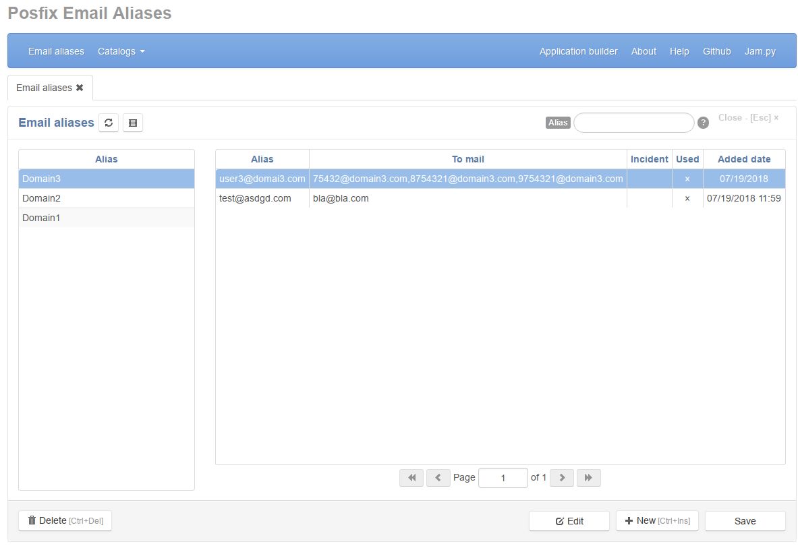The width and height of the screenshot is (798, 546).
Task: Open Email aliases in the navigation bar
Action: [56, 51]
